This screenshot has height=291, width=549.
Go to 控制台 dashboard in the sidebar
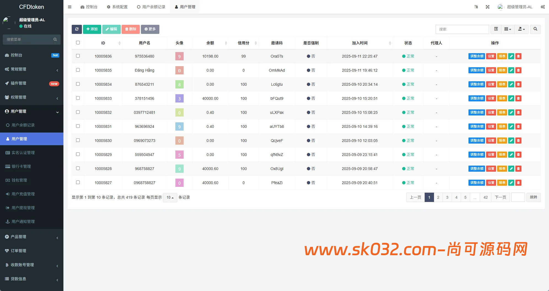pos(32,55)
